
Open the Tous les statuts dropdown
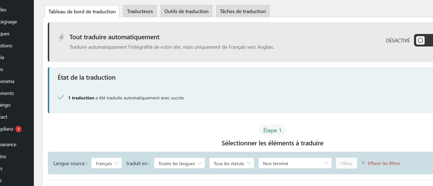[x=232, y=163]
